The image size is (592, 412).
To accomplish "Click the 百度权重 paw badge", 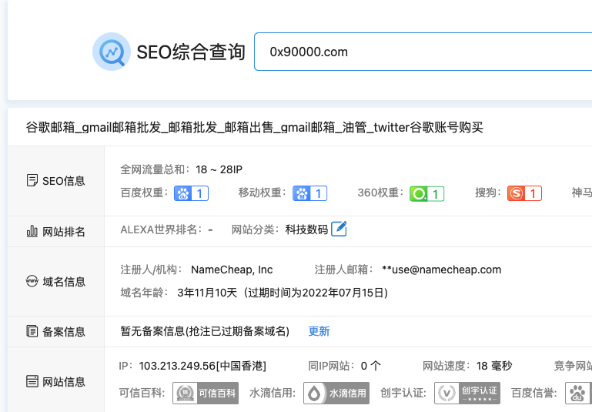I will [191, 193].
